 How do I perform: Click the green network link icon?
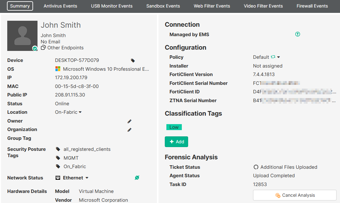pos(137,178)
